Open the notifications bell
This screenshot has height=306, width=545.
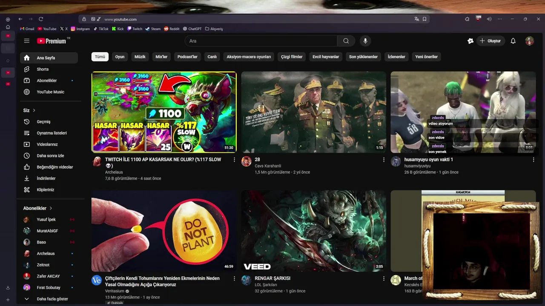point(513,41)
